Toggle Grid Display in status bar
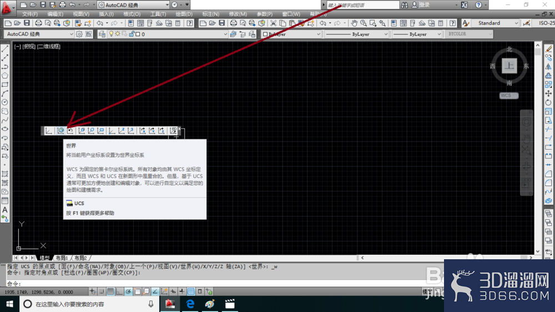 tap(110, 291)
